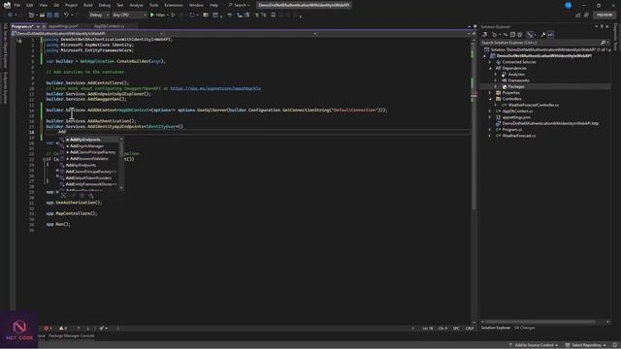Open the Git Changes tab

[524, 328]
